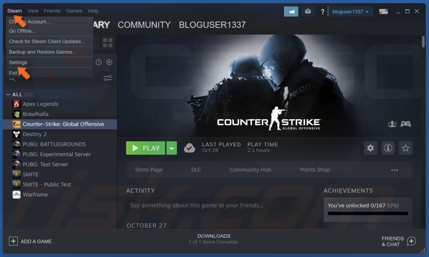The height and width of the screenshot is (257, 429).
Task: Click the announcements megaphone icon
Action: [x=291, y=12]
